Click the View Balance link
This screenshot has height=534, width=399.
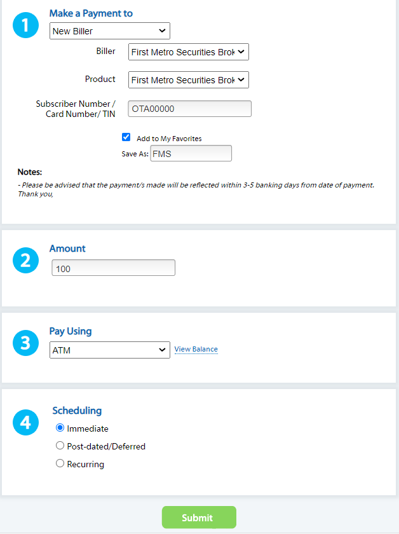196,350
